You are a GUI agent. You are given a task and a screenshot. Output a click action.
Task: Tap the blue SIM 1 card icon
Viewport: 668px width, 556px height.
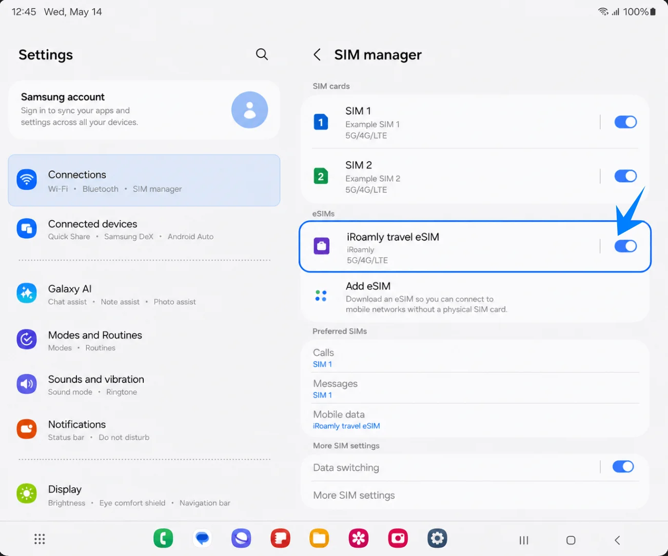(x=321, y=122)
